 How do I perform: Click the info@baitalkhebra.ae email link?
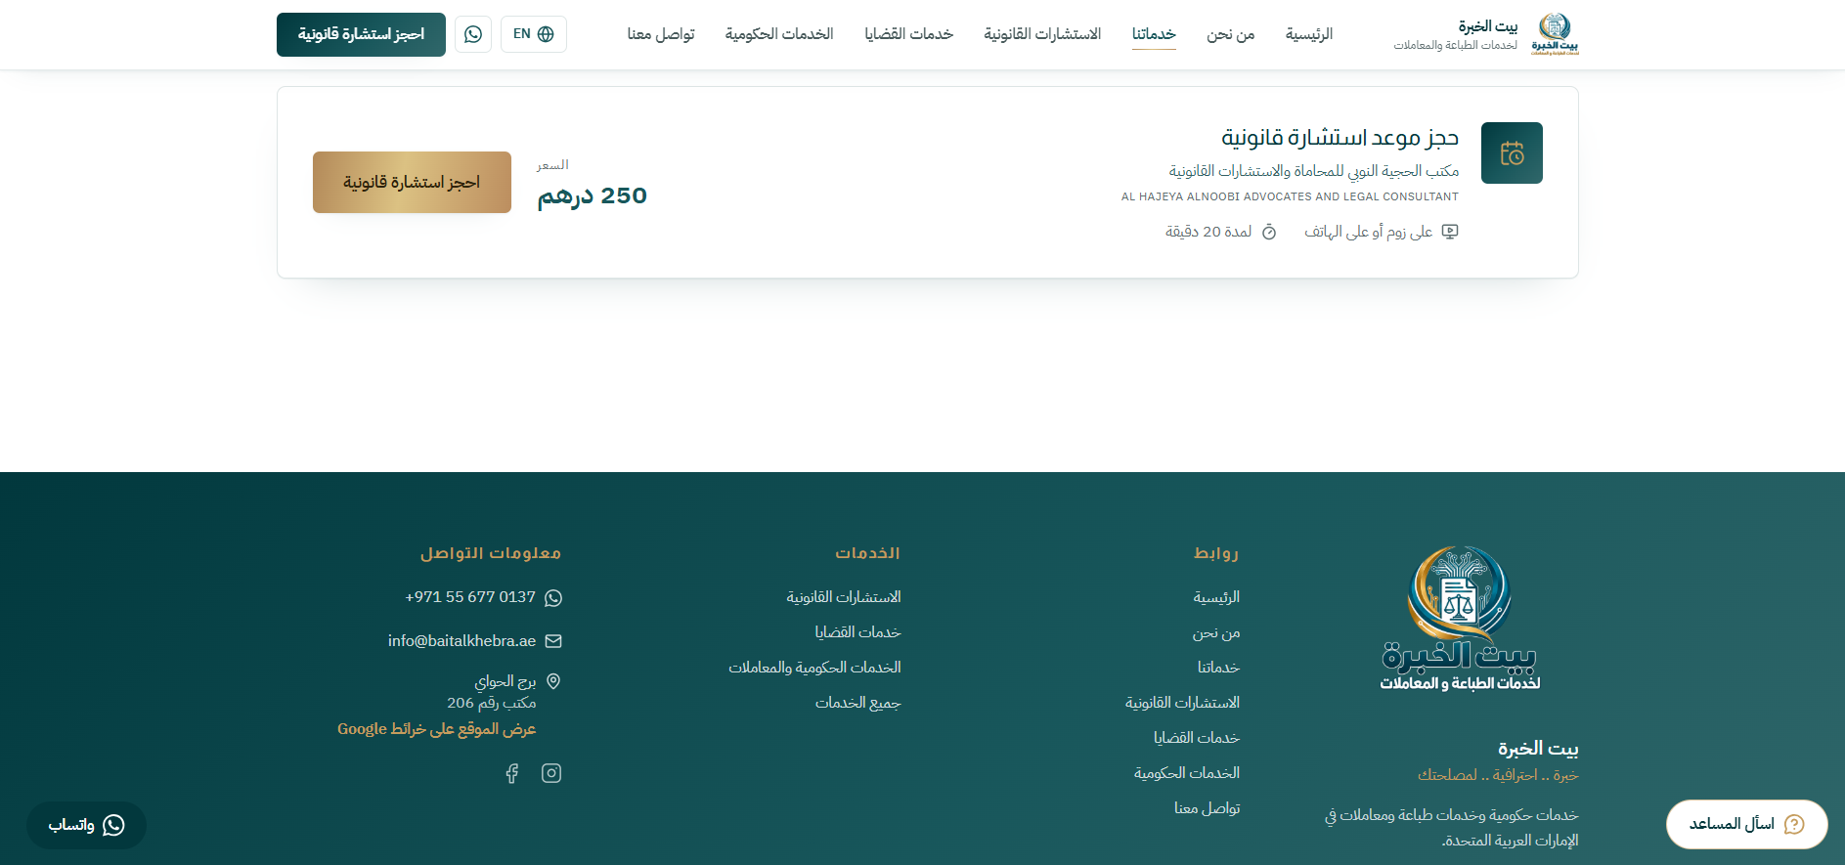point(461,641)
